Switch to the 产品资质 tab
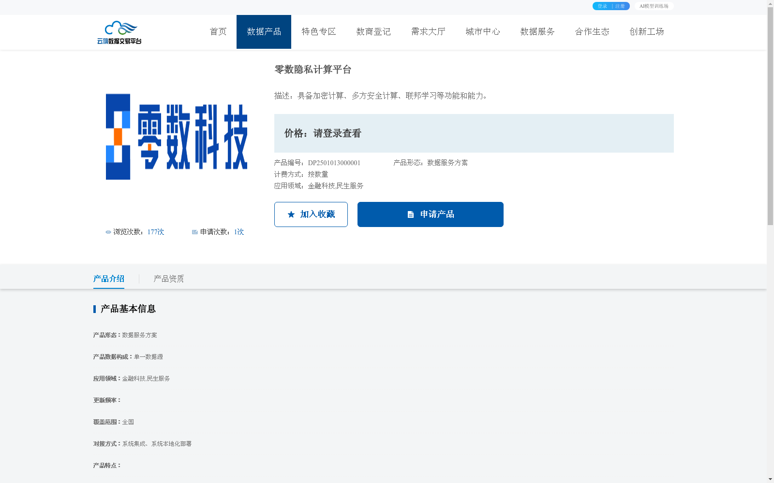Screen dimensions: 774x483 [169, 279]
